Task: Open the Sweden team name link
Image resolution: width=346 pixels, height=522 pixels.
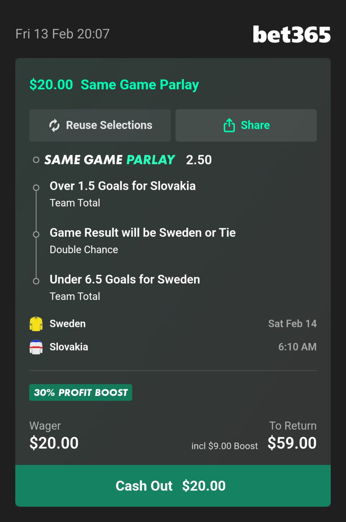Action: (68, 324)
